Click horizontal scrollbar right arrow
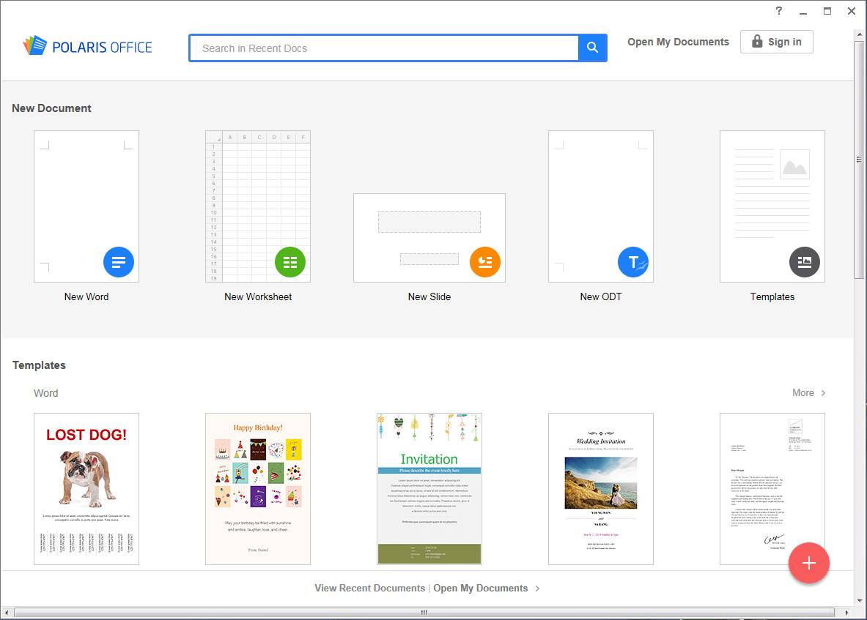Viewport: 867px width, 620px height. (x=846, y=612)
